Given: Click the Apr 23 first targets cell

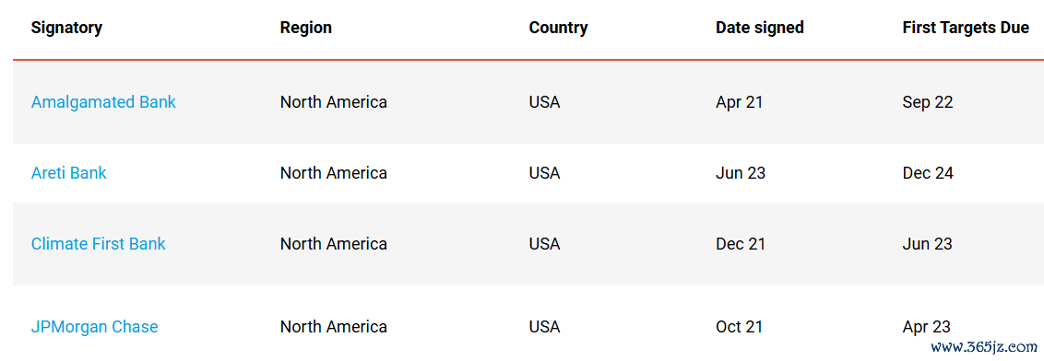Looking at the screenshot, I should (926, 327).
